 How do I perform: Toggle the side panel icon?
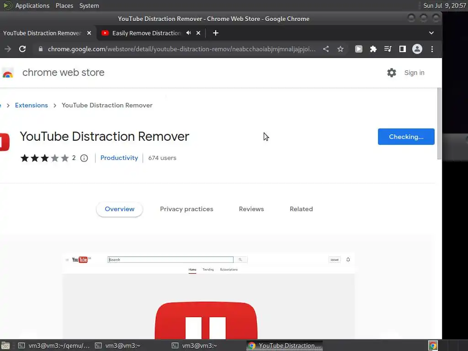tap(403, 49)
